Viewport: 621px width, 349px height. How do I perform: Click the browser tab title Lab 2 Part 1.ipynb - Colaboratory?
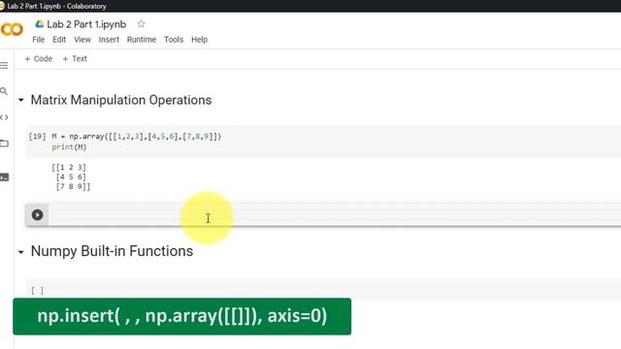click(x=56, y=6)
